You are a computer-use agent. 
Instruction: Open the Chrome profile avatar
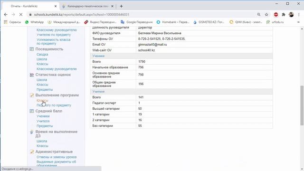point(291,15)
